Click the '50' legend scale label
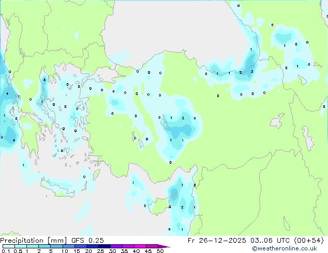 coord(160,251)
